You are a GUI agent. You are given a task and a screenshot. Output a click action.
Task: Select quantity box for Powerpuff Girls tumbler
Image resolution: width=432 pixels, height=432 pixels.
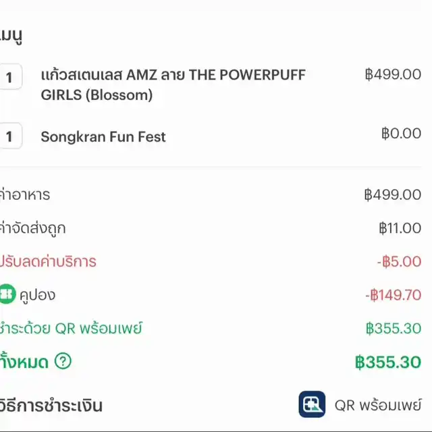9,76
